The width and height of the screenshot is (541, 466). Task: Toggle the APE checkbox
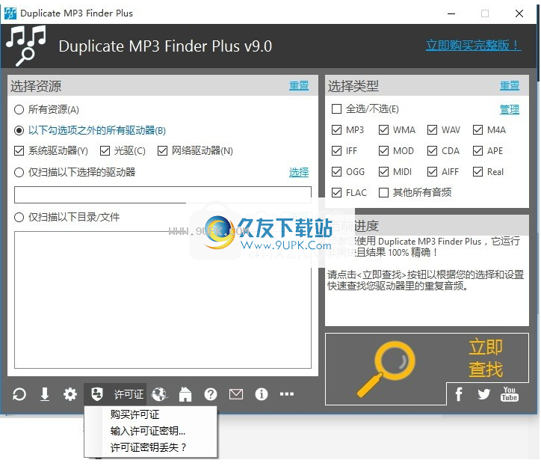pos(478,151)
